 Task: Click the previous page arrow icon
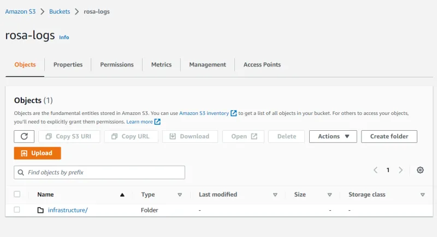(x=376, y=170)
